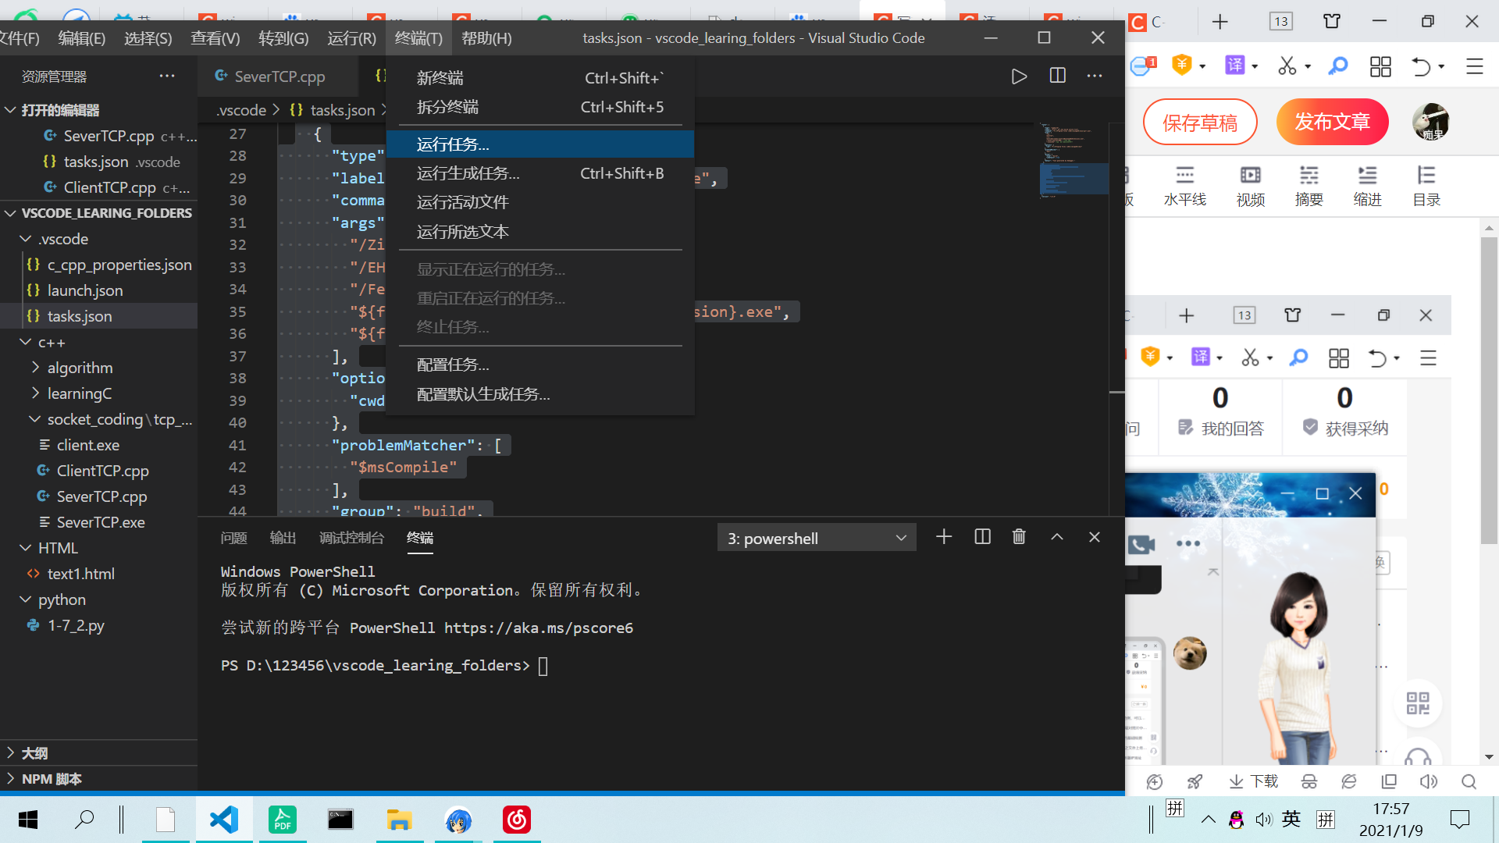
Task: Select 运行任务... menu entry
Action: (453, 144)
